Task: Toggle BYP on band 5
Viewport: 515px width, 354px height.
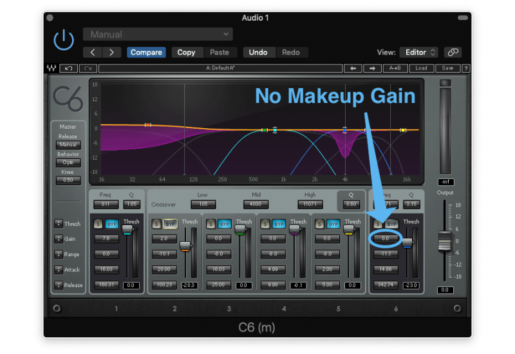Action: pos(333,224)
